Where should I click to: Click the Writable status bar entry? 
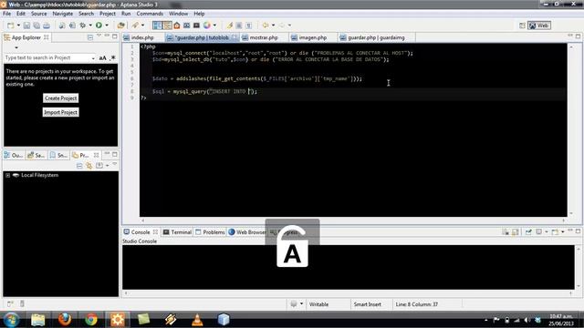coord(318,304)
